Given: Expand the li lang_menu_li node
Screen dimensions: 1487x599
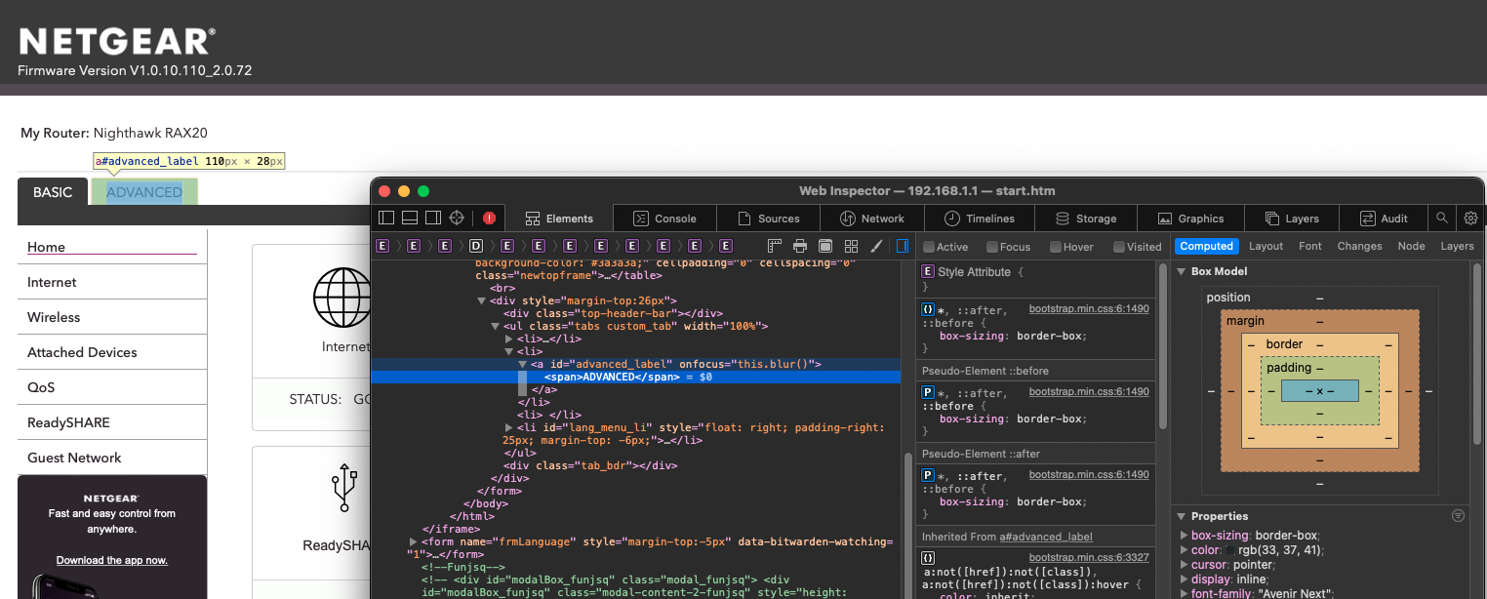Looking at the screenshot, I should [508, 427].
